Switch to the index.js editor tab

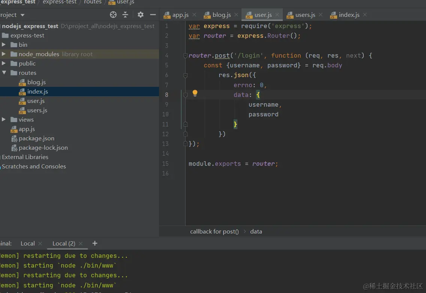tap(349, 15)
